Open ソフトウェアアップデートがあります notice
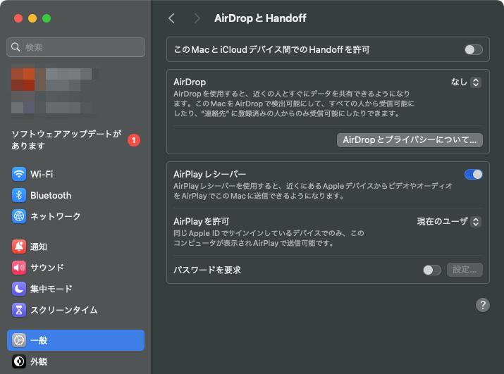The height and width of the screenshot is (374, 504). pos(75,139)
